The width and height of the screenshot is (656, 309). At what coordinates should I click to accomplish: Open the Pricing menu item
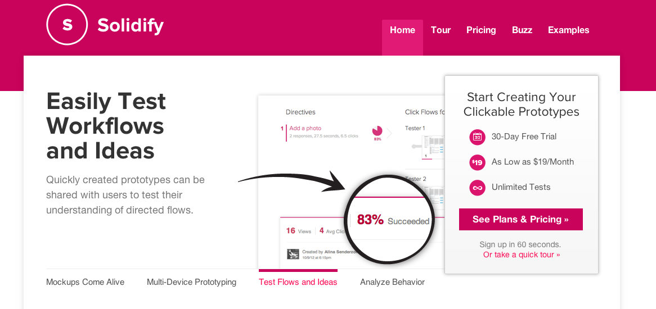pyautogui.click(x=481, y=30)
